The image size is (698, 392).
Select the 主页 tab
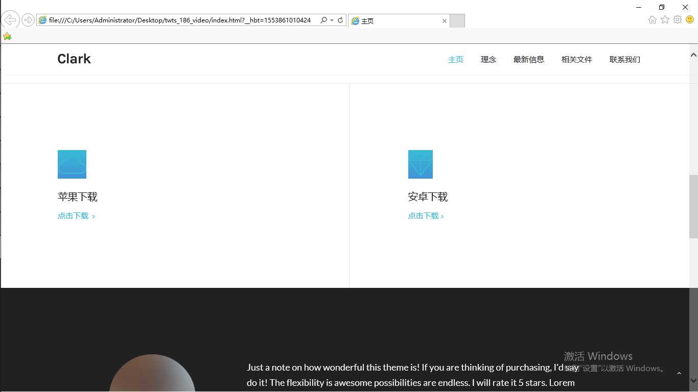pyautogui.click(x=399, y=21)
